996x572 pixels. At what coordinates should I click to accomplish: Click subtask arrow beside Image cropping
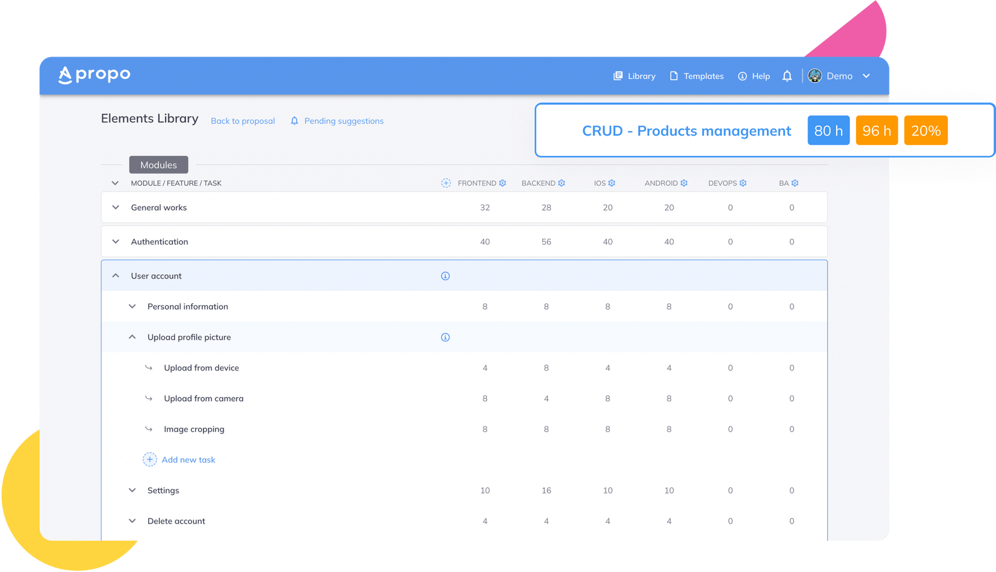point(149,428)
